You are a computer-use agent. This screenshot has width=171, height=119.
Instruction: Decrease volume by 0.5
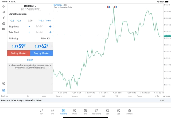coord(12,21)
